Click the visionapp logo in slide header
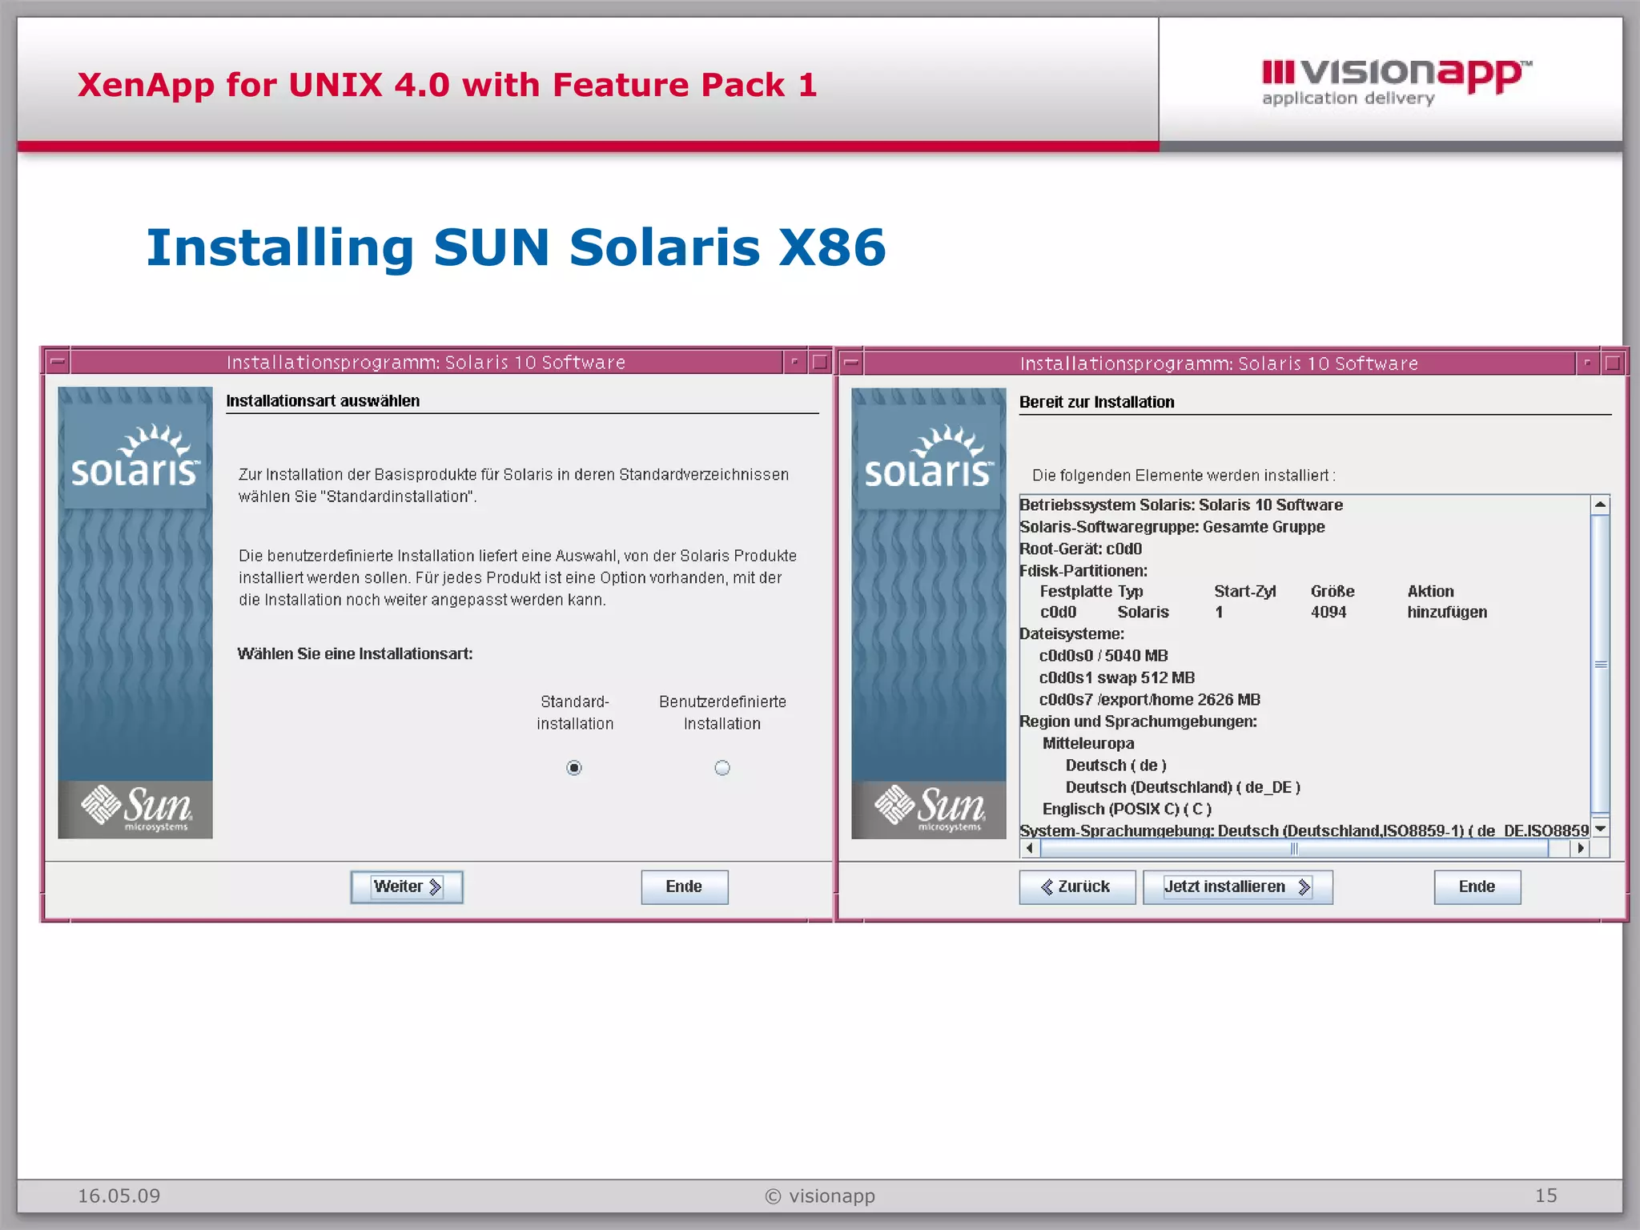Screen dimensions: 1640x1230 click(1397, 82)
